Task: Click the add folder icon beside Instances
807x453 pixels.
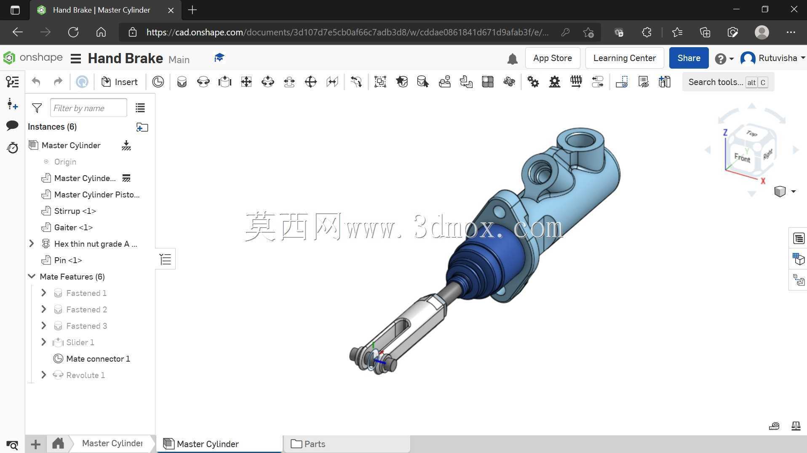Action: 142,127
